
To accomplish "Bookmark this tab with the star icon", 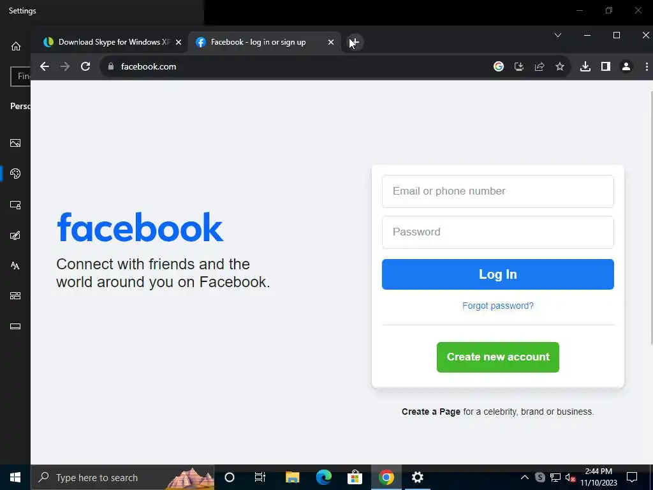I will 560,66.
